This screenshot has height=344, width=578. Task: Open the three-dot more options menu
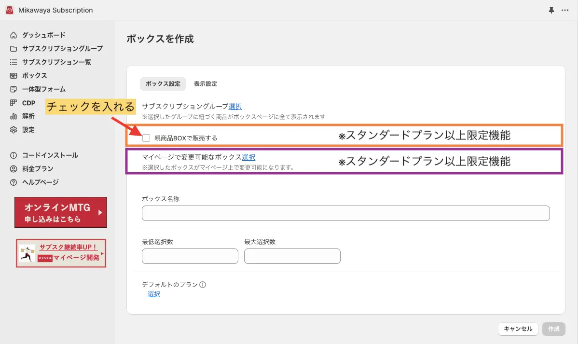tap(565, 10)
